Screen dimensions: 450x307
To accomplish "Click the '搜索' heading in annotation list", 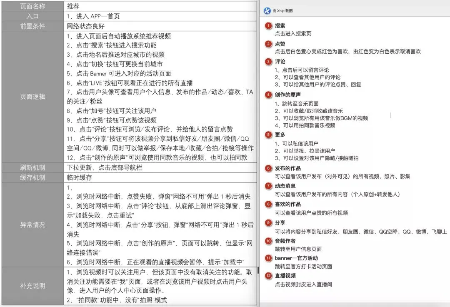I will click(280, 26).
